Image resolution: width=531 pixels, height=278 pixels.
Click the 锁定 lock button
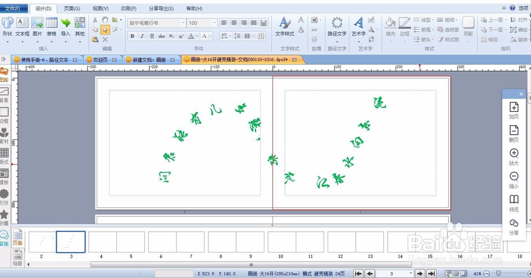[490, 40]
